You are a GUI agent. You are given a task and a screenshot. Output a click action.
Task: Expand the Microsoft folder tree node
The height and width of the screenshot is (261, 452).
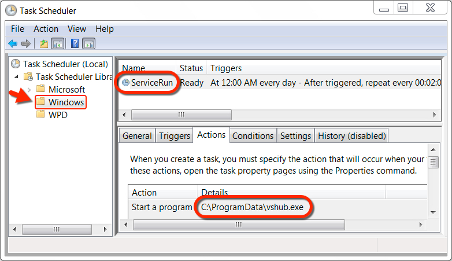pos(29,90)
